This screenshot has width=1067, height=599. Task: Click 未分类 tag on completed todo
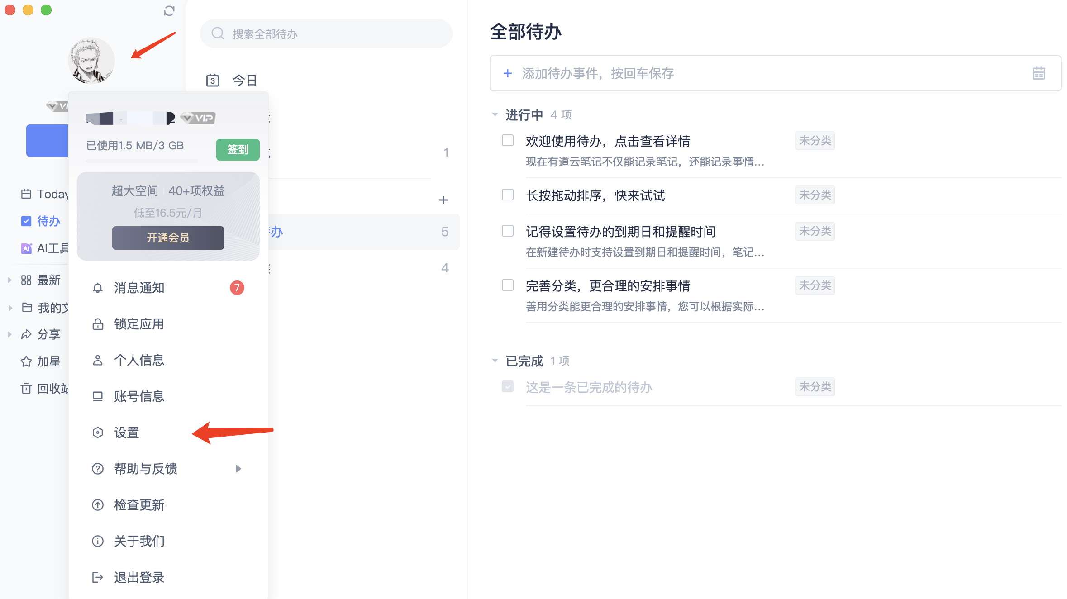click(815, 387)
